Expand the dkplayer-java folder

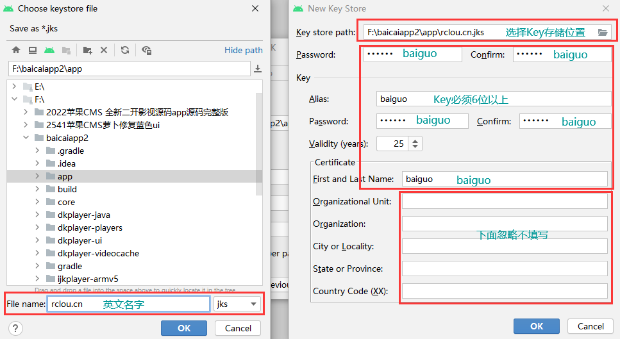(x=37, y=215)
